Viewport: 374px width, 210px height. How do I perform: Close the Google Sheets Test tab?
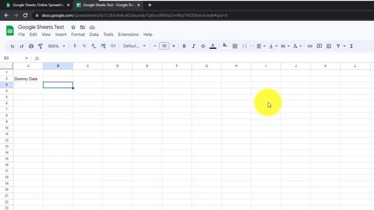click(138, 5)
